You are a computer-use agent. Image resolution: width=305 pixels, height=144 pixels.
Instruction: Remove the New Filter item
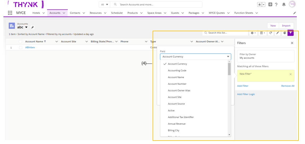pos(291,74)
